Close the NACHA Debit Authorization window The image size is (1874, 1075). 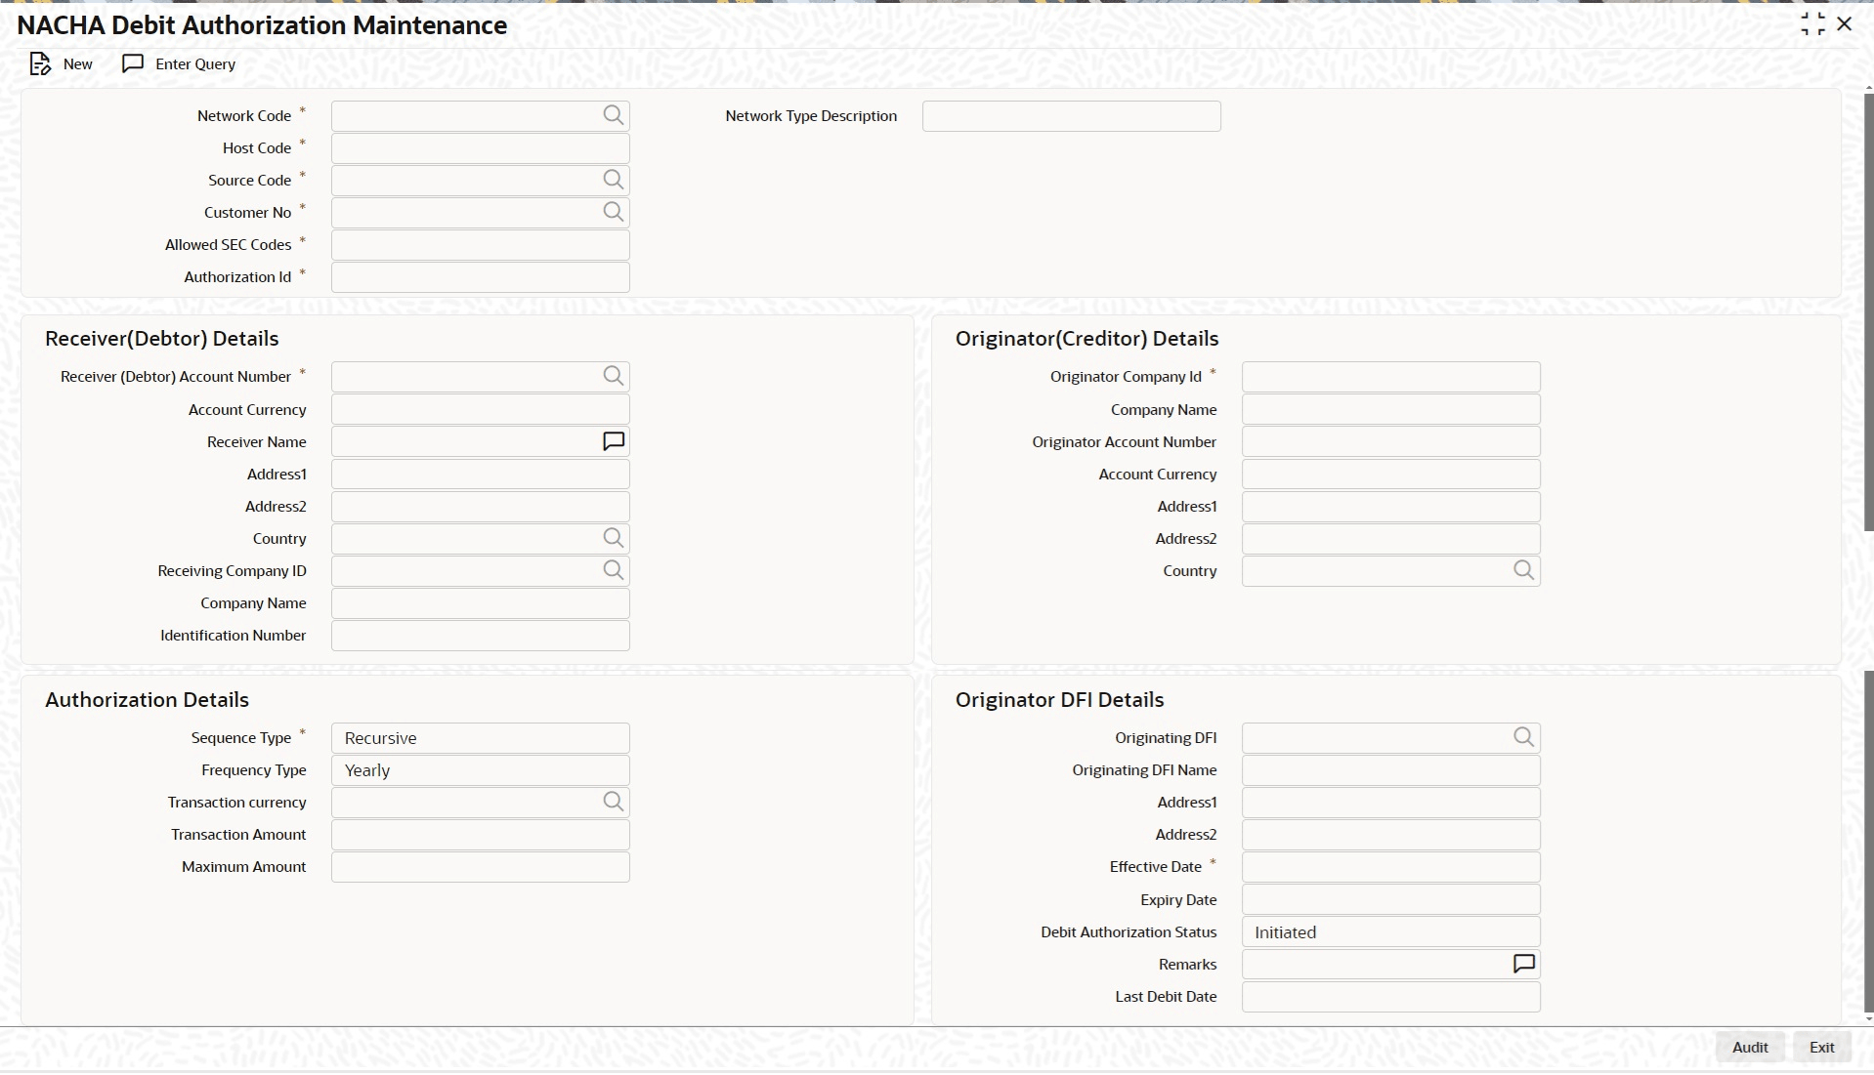coord(1845,24)
